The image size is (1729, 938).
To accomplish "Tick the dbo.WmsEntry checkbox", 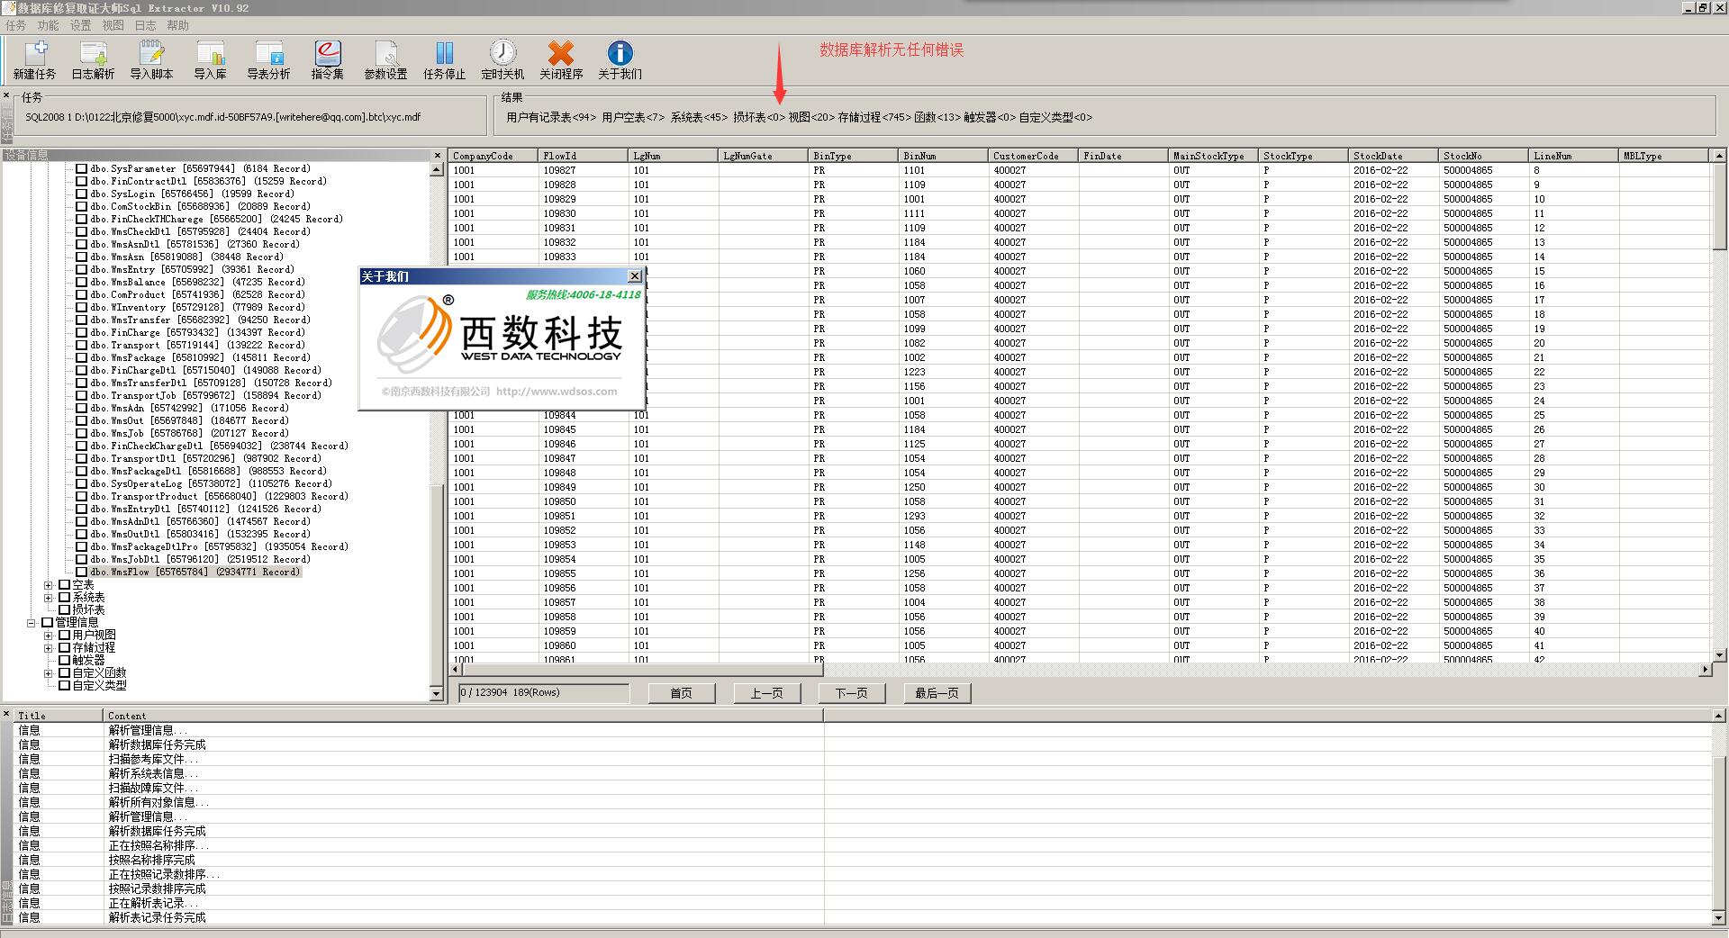I will tap(81, 269).
